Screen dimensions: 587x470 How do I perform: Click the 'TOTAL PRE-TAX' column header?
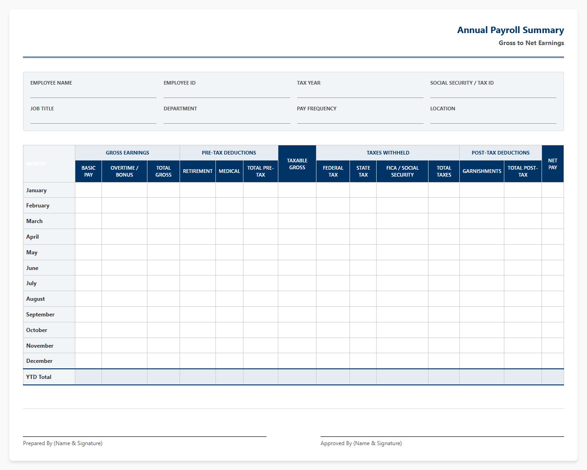point(260,171)
